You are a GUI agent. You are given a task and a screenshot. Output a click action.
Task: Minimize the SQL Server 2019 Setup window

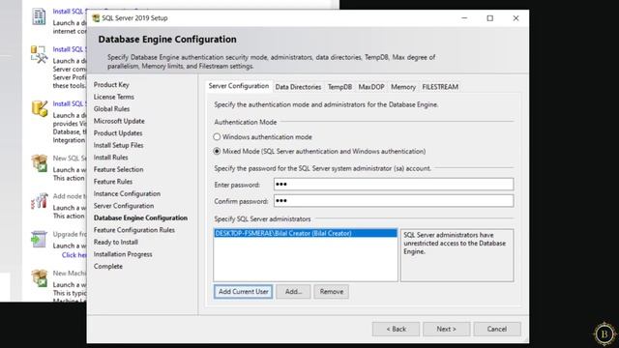[x=464, y=18]
